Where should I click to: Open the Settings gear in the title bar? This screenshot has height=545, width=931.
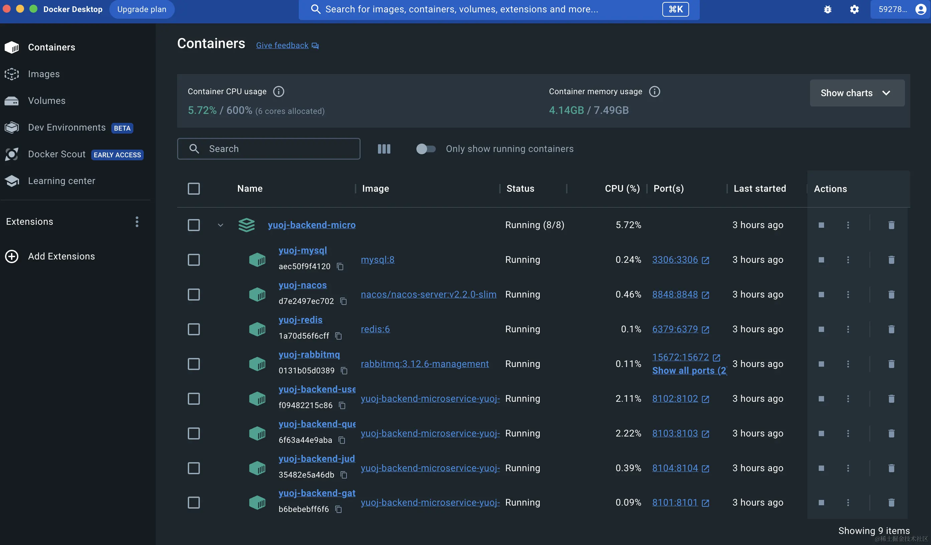click(x=854, y=9)
